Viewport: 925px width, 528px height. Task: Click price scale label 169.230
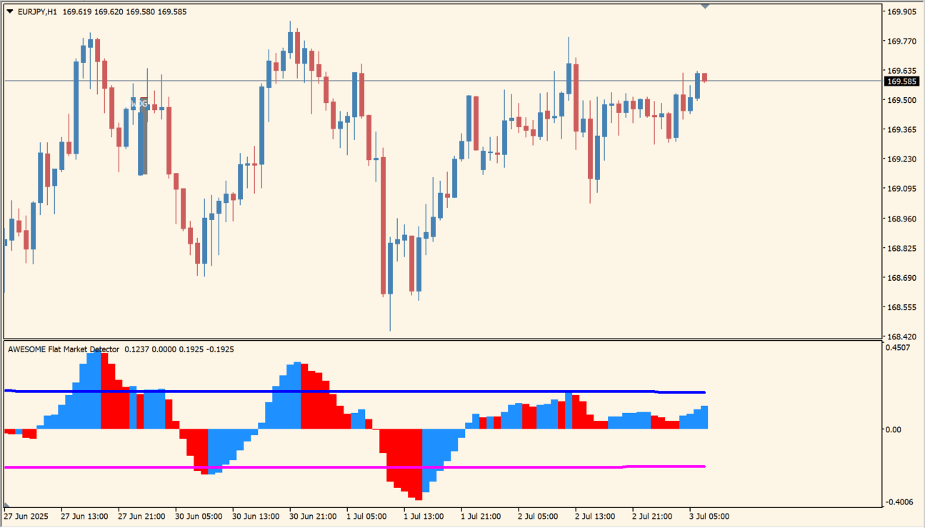click(x=901, y=159)
